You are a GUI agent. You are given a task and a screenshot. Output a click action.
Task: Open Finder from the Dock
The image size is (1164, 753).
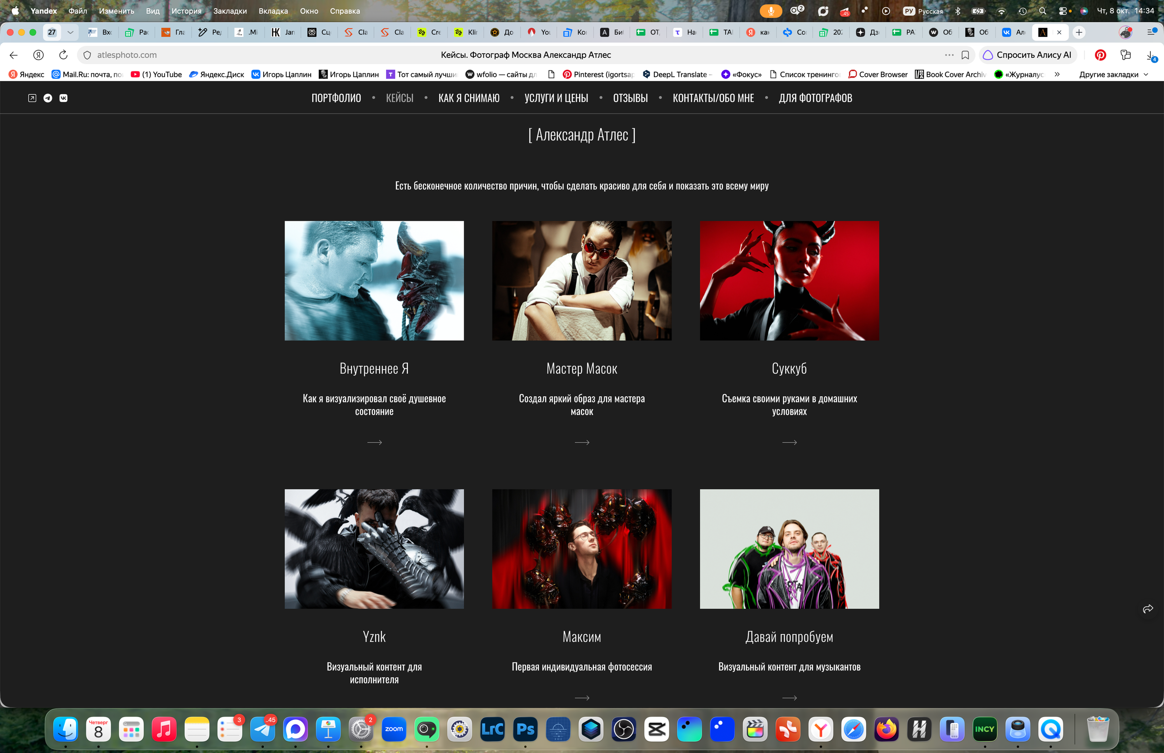point(65,729)
